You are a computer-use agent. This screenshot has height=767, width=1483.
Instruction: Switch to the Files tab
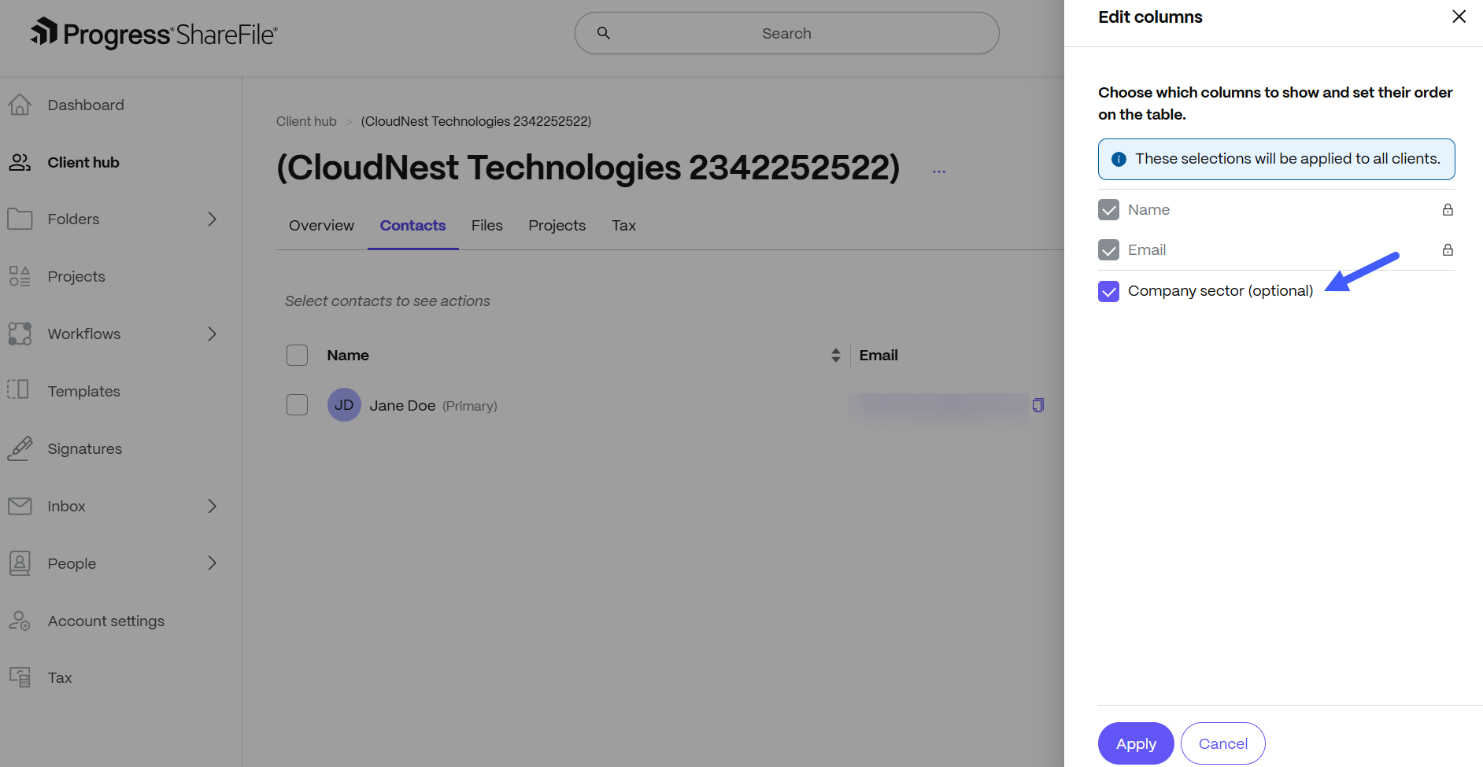tap(486, 225)
